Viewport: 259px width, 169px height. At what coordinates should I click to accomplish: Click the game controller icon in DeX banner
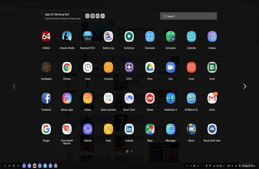click(98, 16)
